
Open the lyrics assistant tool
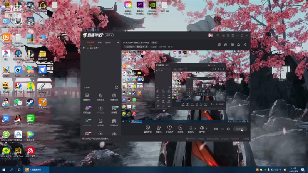click(114, 123)
